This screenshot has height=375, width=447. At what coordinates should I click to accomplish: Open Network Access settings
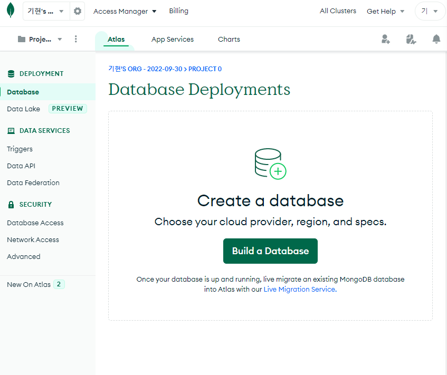33,239
